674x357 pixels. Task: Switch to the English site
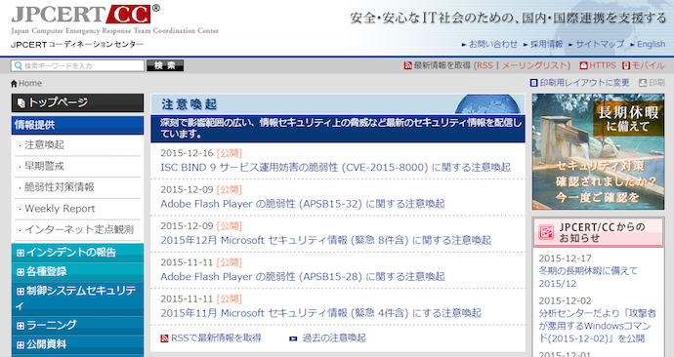[x=651, y=44]
